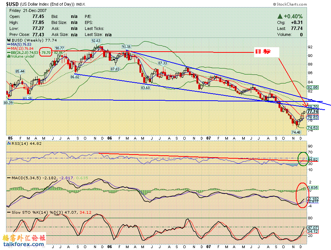This screenshot has width=331, height=250.
Task: Click the red 目标 target label
Action: pyautogui.click(x=263, y=51)
